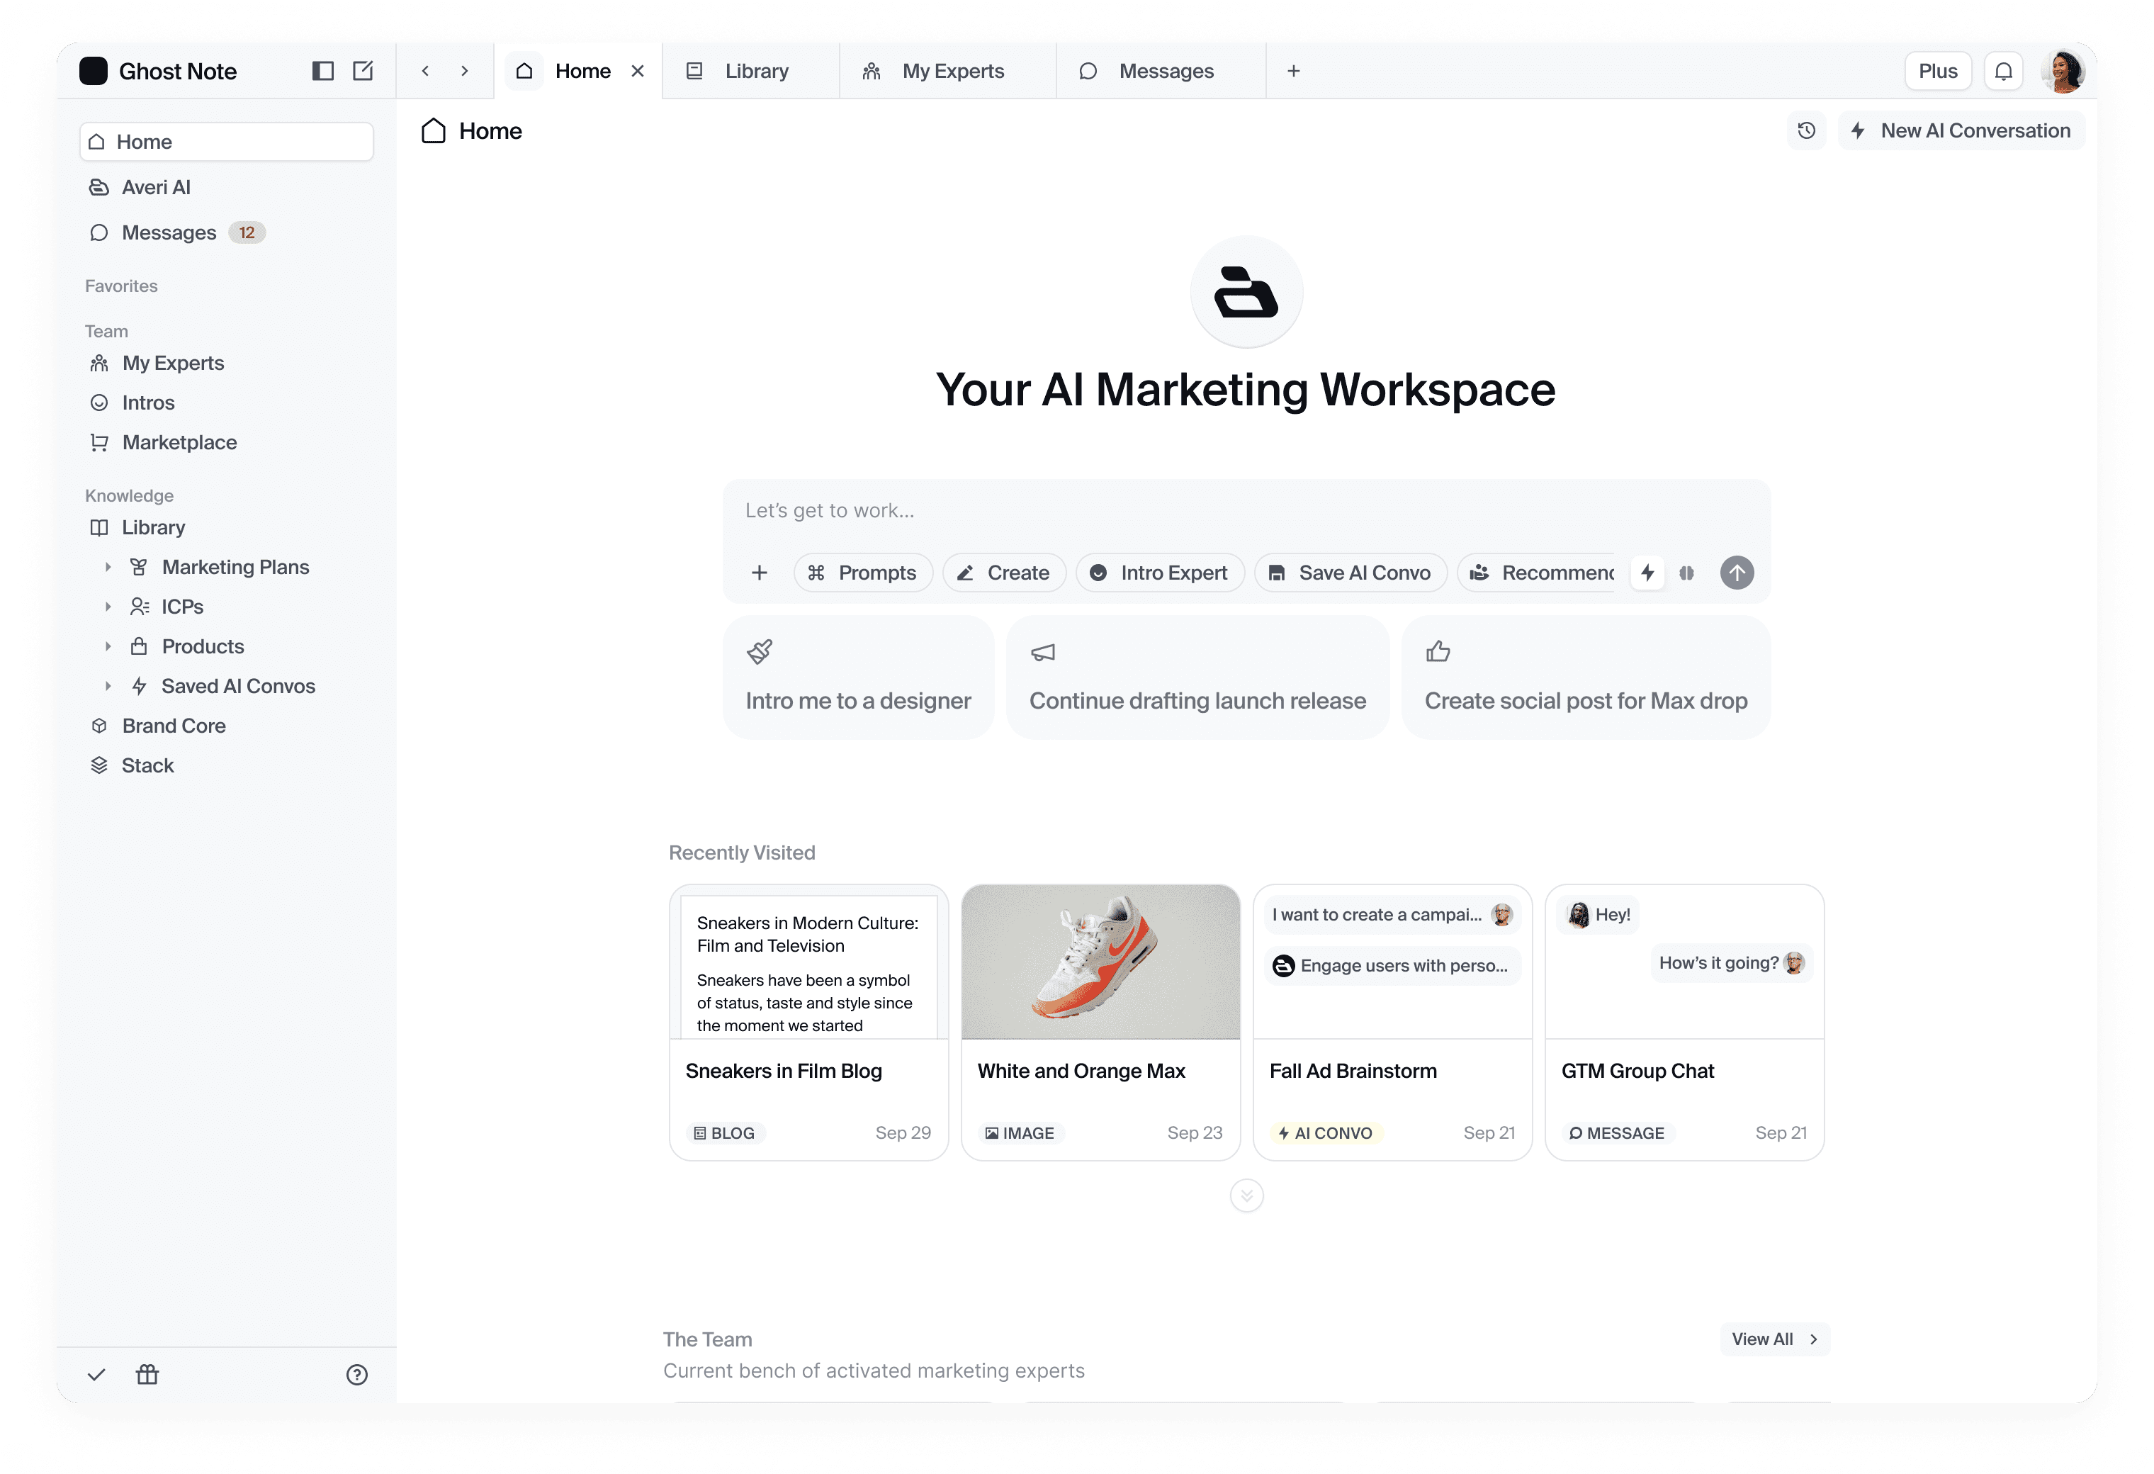This screenshot has height=1474, width=2154.
Task: Toggle the lightning bolt mode in prompt bar
Action: point(1648,573)
